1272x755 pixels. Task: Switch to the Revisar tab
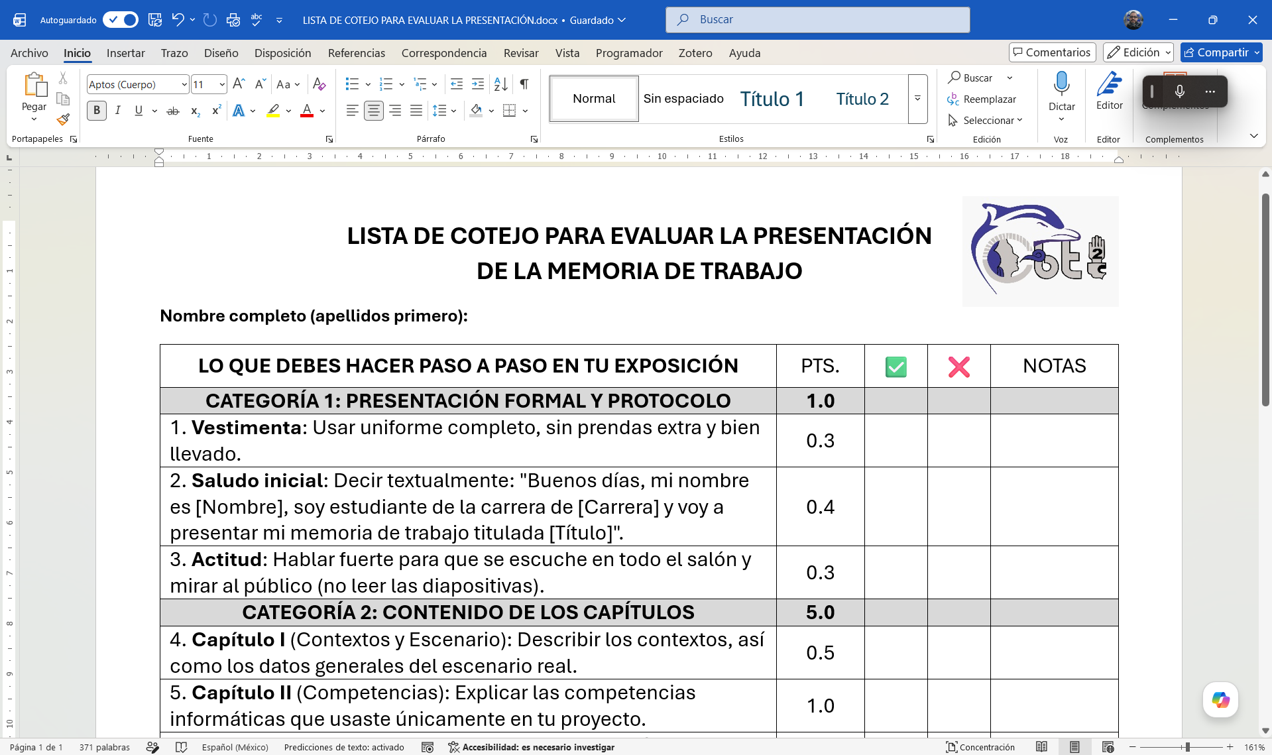pos(521,53)
